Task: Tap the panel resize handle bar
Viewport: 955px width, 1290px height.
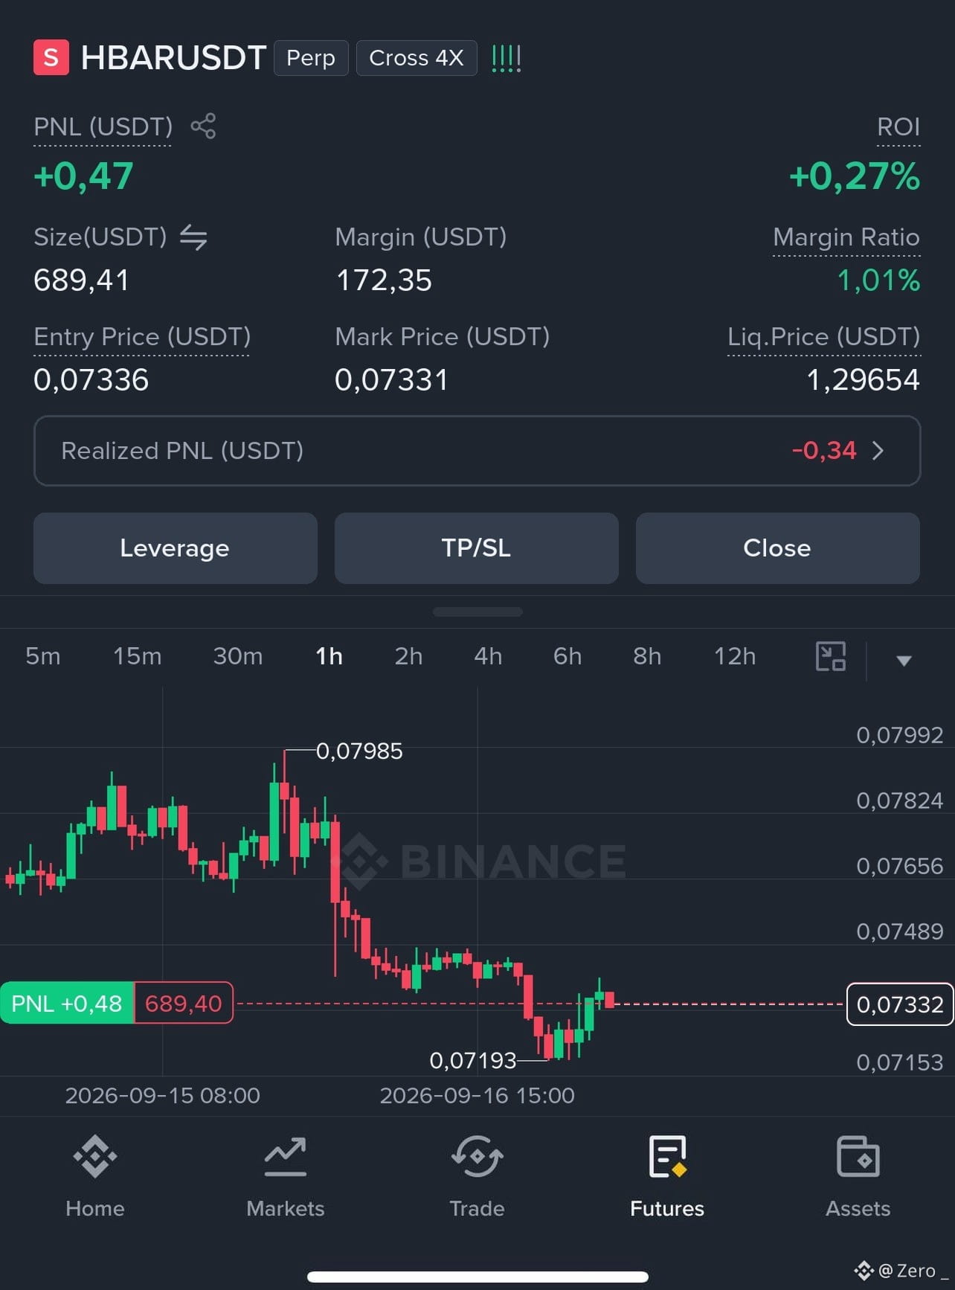Action: [477, 612]
